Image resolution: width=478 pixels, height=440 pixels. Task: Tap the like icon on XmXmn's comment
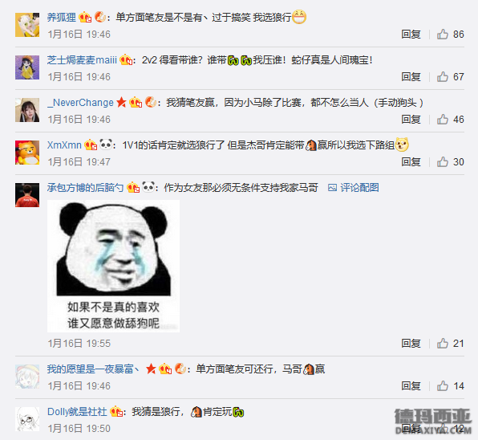coord(443,161)
